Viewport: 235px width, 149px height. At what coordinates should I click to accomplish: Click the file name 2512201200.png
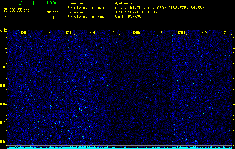coord(17,10)
